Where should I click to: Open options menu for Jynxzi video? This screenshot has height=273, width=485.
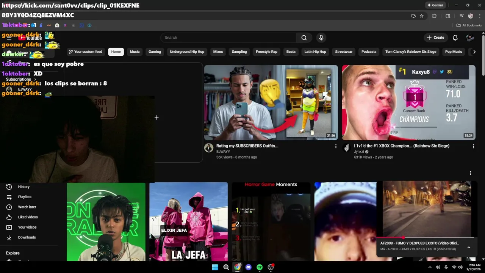click(x=473, y=146)
